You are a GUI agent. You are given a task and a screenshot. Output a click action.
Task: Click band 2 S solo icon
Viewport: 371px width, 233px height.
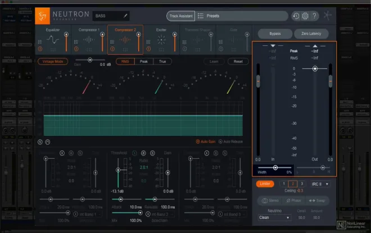152,153
